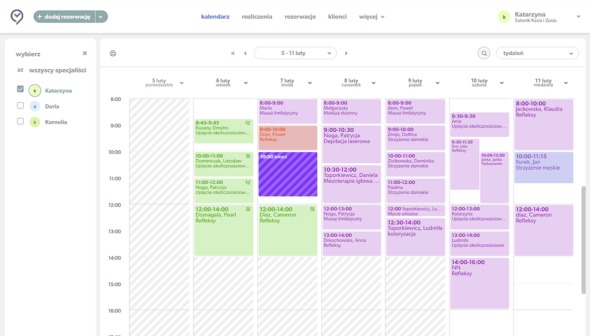The image size is (590, 336).
Task: Click the app logo heart icon
Action: click(17, 17)
